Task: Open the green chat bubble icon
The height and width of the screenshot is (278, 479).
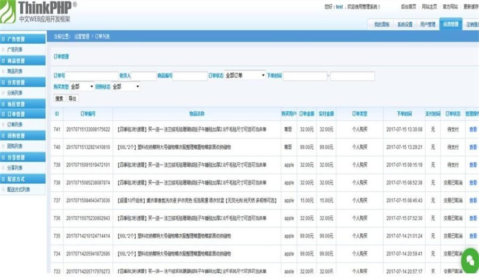Action: click(470, 260)
